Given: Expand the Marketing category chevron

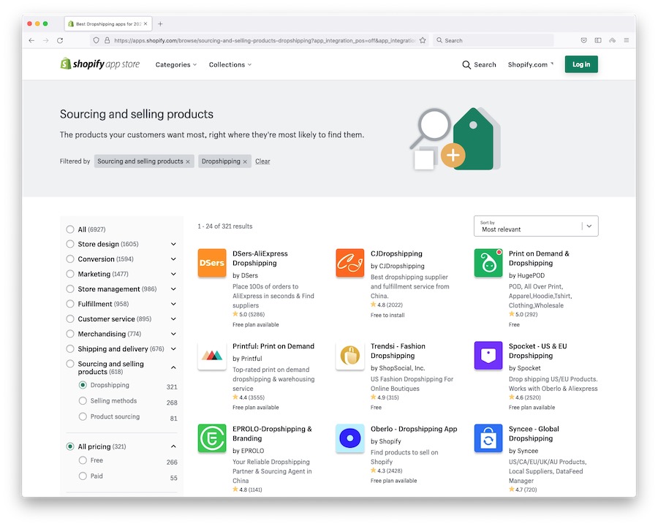Looking at the screenshot, I should click(x=173, y=274).
